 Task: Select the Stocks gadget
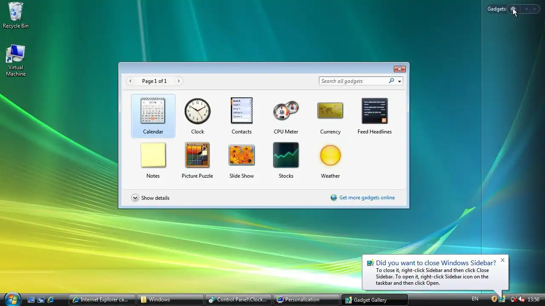286,160
